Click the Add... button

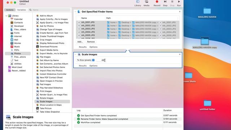(x=80, y=42)
